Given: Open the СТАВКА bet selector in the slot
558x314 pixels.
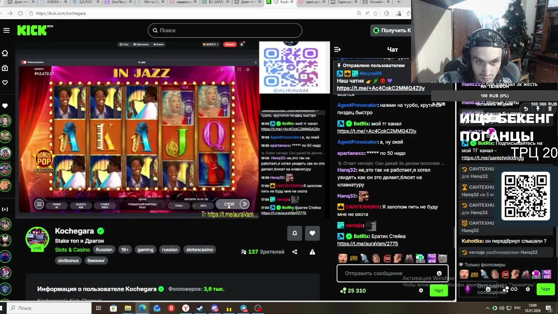Looking at the screenshot, I should [105, 205].
